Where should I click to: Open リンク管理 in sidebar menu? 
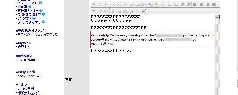24,19
